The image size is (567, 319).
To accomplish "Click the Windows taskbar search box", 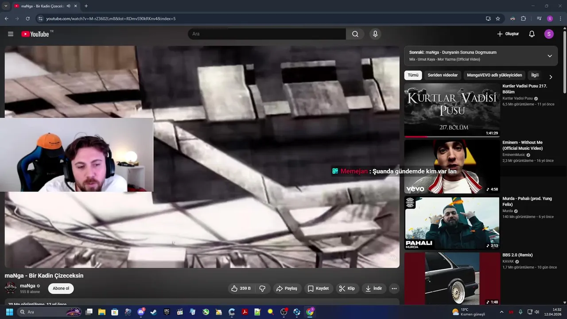I will point(50,312).
